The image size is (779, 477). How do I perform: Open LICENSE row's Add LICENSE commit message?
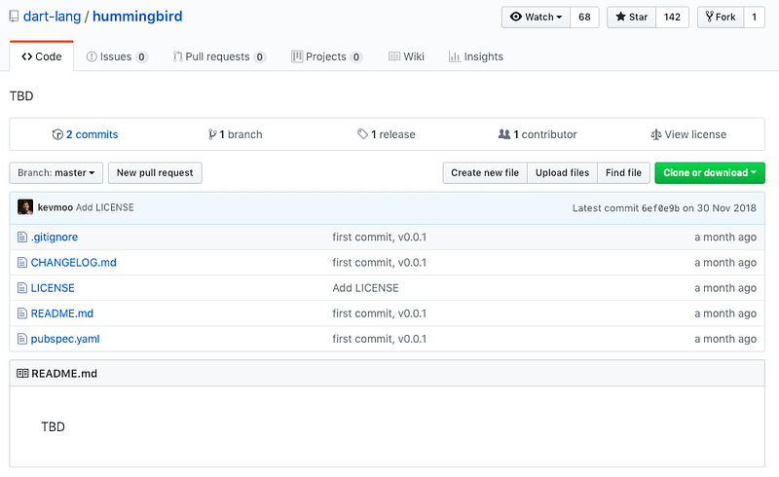coord(366,288)
